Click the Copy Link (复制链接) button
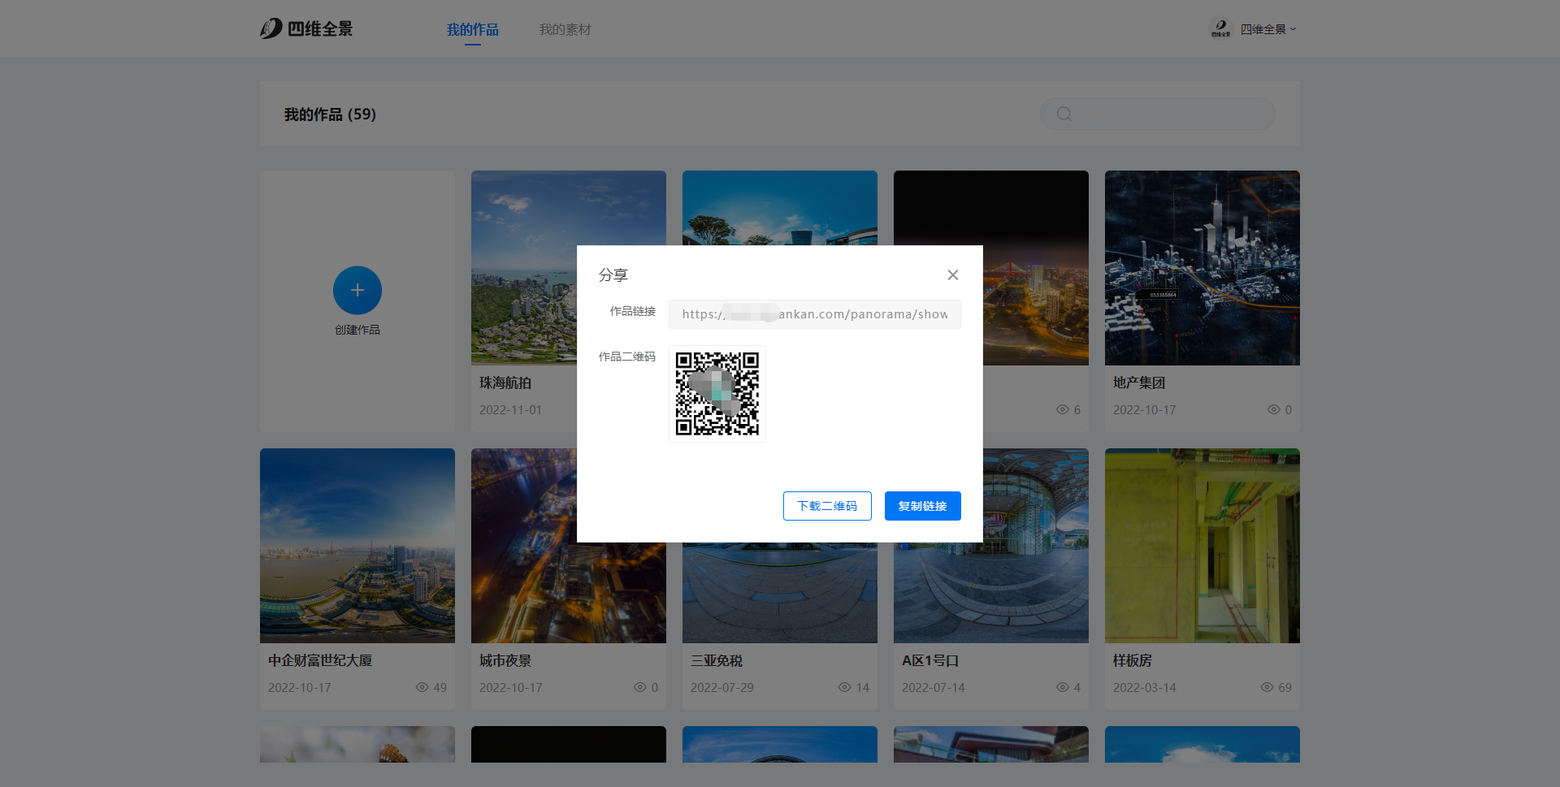This screenshot has height=787, width=1560. click(x=922, y=506)
